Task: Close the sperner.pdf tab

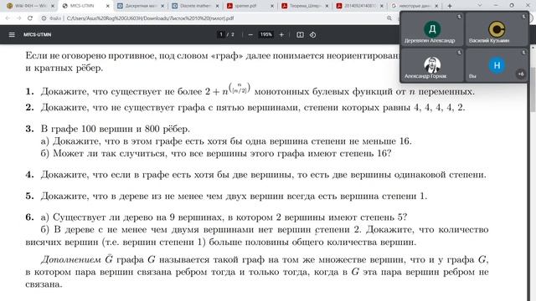Action: point(272,6)
